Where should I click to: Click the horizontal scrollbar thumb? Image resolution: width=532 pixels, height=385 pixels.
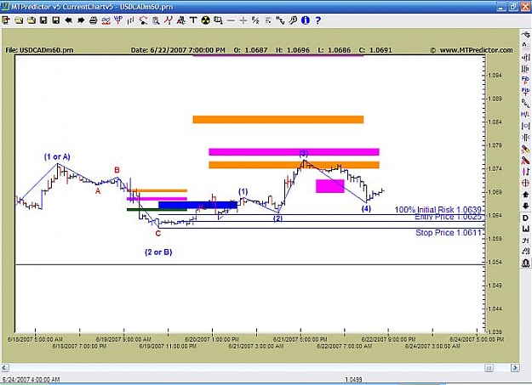click(489, 368)
